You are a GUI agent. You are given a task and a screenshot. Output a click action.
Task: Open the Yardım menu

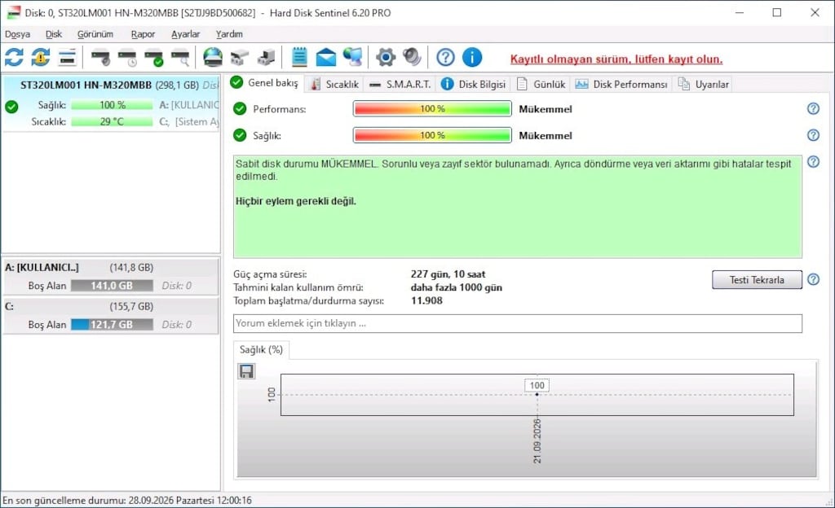pos(229,34)
